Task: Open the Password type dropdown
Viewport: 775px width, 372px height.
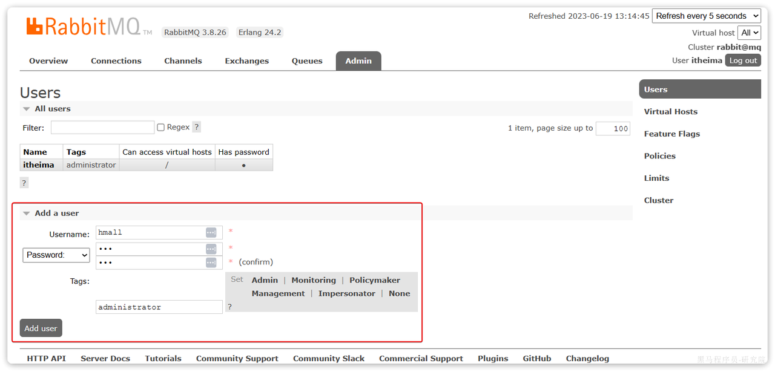Action: (56, 255)
